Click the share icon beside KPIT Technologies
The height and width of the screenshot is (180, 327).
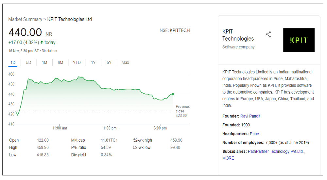(x=268, y=34)
